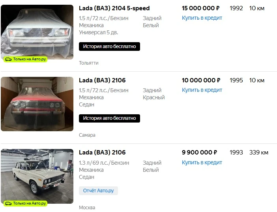This screenshot has width=277, height=212.
Task: Click the 'Отчёт Авто.ру' button
Action: point(98,191)
